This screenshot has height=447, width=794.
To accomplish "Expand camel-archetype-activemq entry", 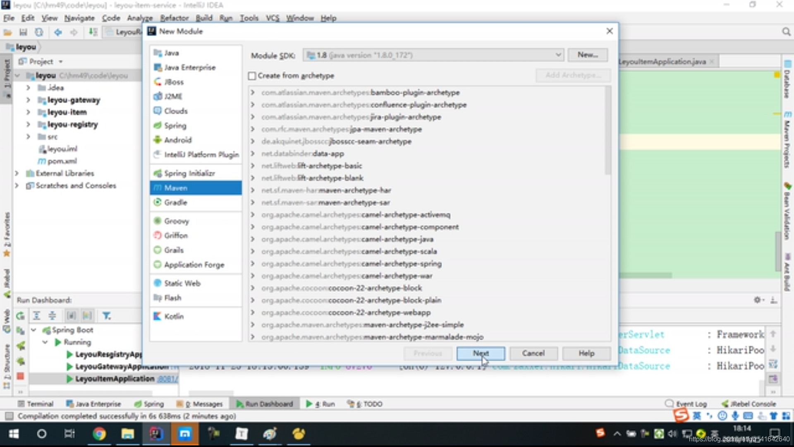I will 253,215.
